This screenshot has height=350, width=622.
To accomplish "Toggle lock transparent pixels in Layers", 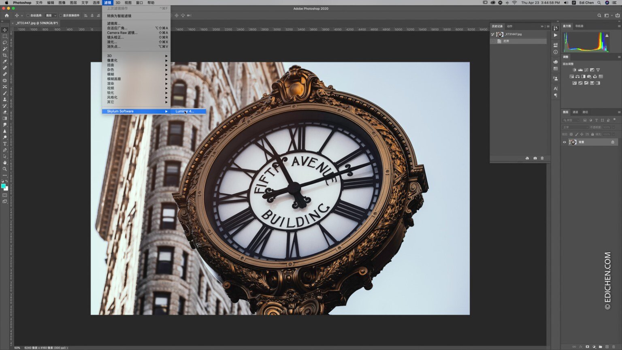I will (x=571, y=134).
